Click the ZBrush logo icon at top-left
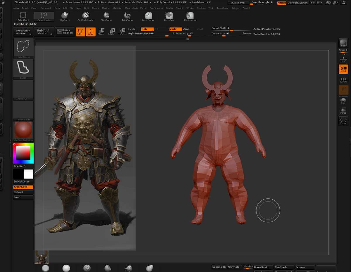Viewport: 351px width, 272px height. click(3, 2)
